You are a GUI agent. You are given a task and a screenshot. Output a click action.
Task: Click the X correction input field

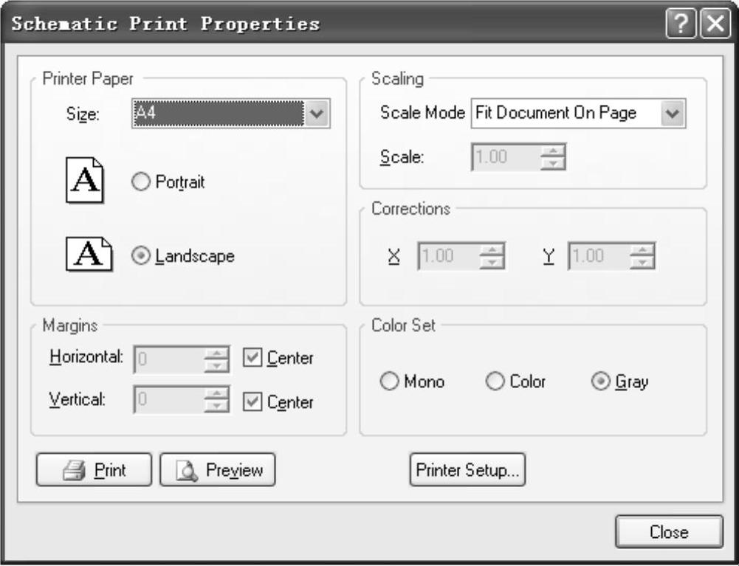coord(448,256)
